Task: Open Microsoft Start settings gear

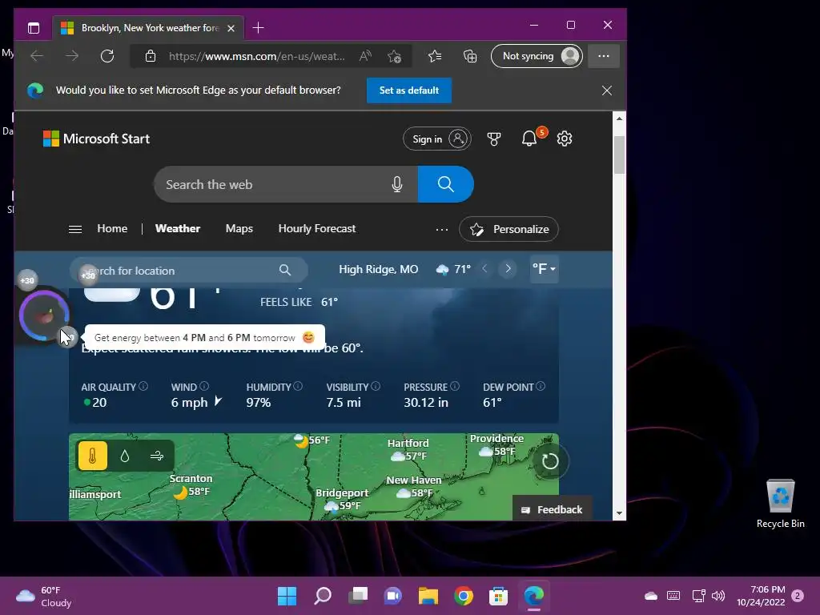Action: coord(565,139)
